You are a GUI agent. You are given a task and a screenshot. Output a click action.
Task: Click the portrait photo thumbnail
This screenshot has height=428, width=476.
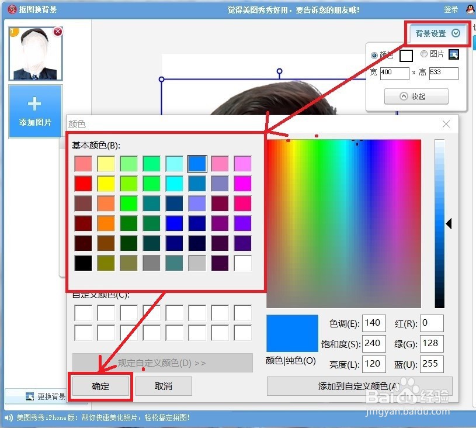pos(36,54)
